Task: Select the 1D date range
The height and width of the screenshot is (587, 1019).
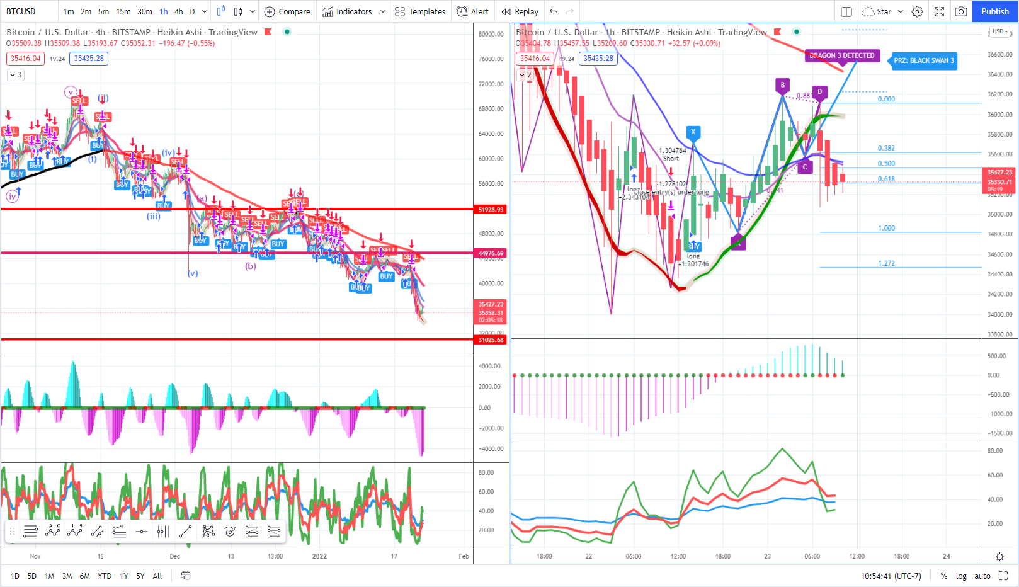Action: [x=15, y=576]
